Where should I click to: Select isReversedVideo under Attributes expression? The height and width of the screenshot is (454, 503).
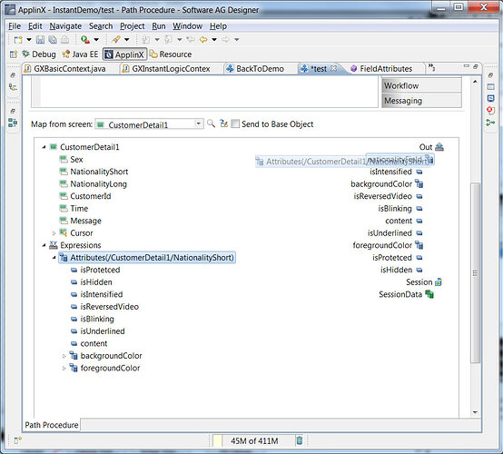click(109, 307)
